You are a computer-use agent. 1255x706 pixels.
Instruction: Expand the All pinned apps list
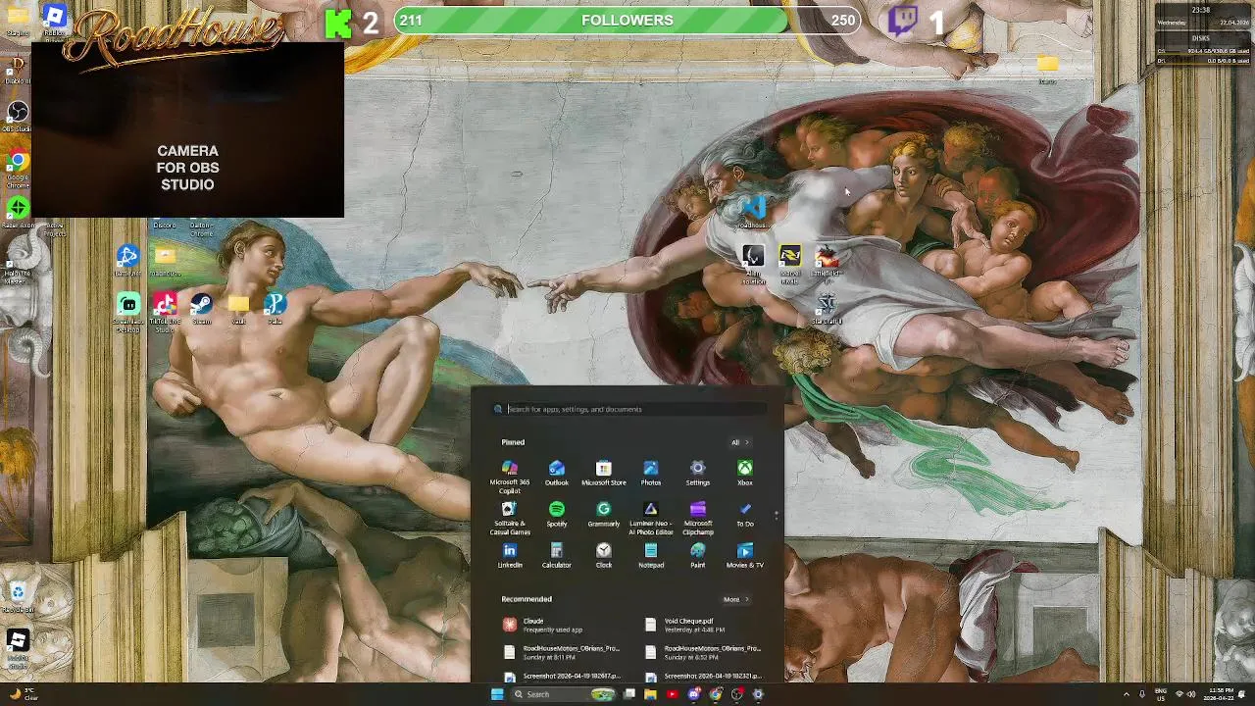tap(739, 442)
